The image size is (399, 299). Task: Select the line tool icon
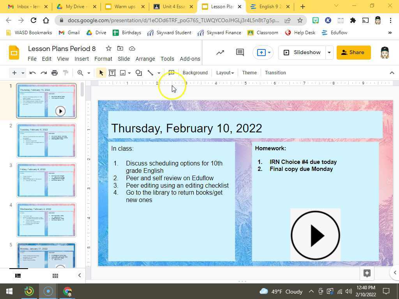(150, 73)
